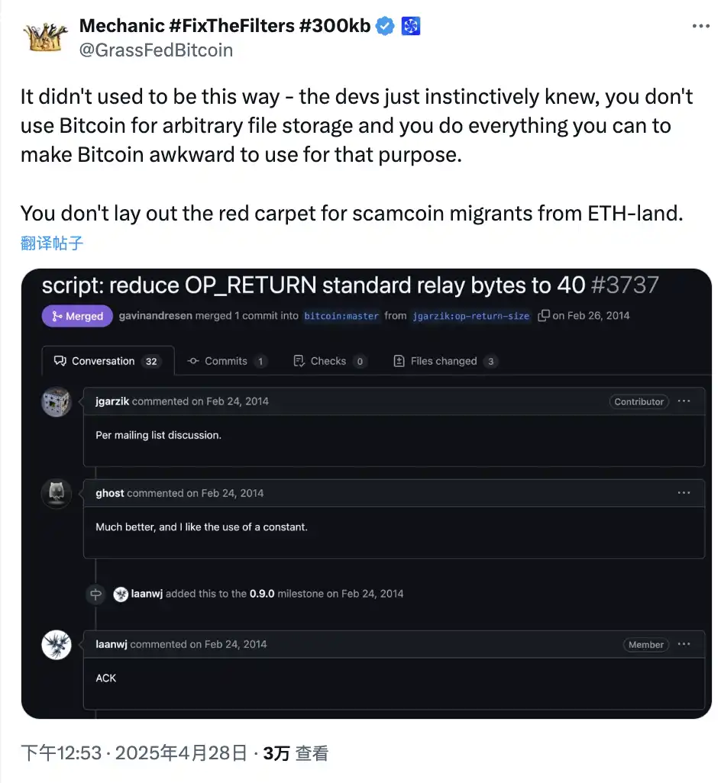Click the ghost user avatar
The width and height of the screenshot is (721, 783).
[57, 494]
